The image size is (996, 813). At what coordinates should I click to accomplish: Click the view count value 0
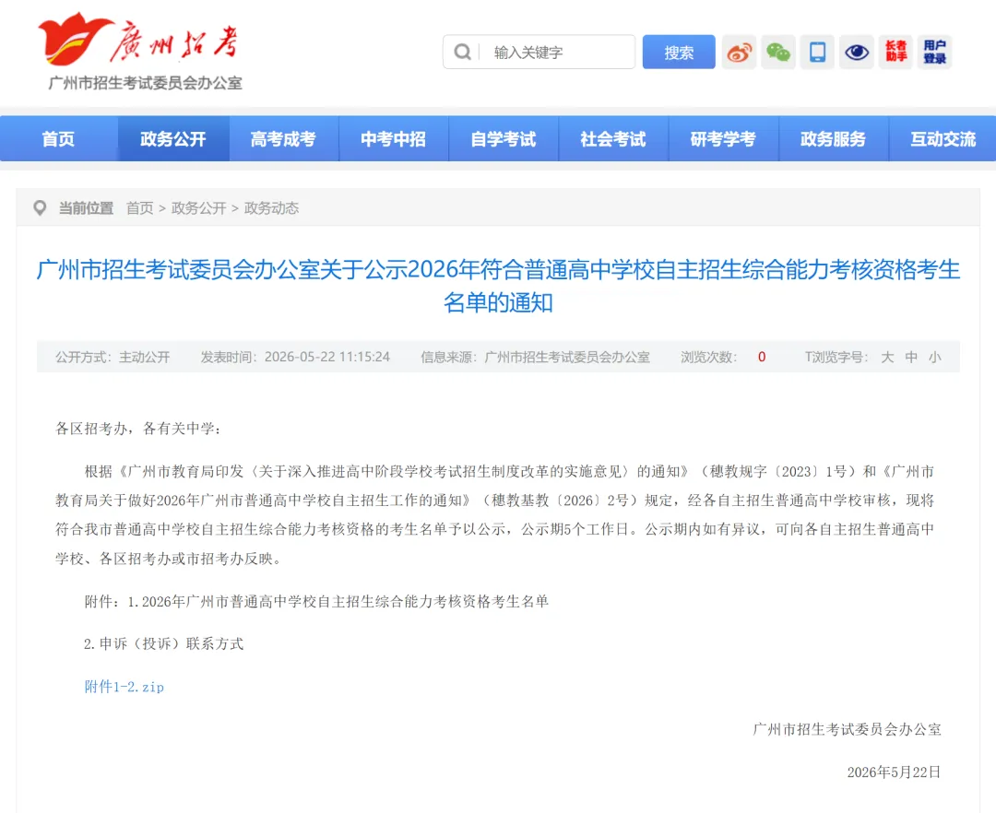click(x=762, y=358)
